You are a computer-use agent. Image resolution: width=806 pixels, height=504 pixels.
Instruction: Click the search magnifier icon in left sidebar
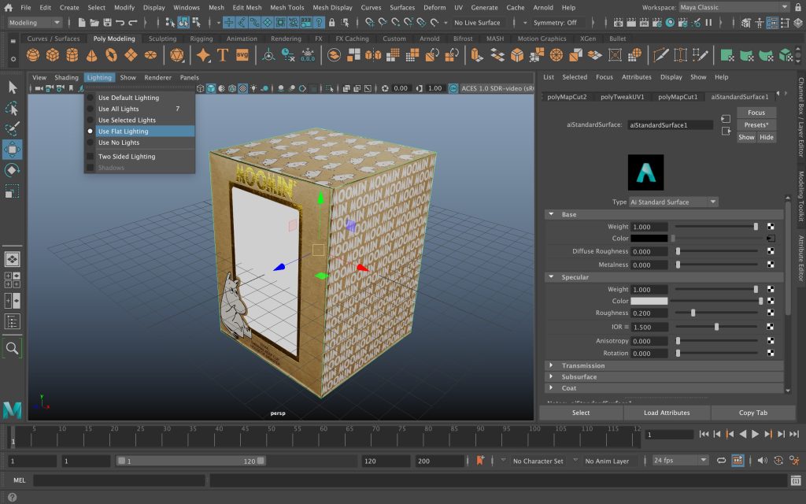point(13,348)
